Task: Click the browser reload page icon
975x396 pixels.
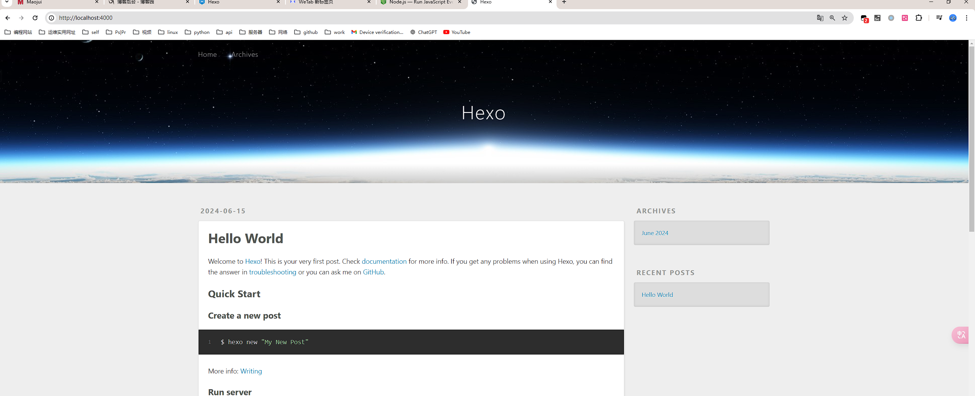Action: click(35, 18)
